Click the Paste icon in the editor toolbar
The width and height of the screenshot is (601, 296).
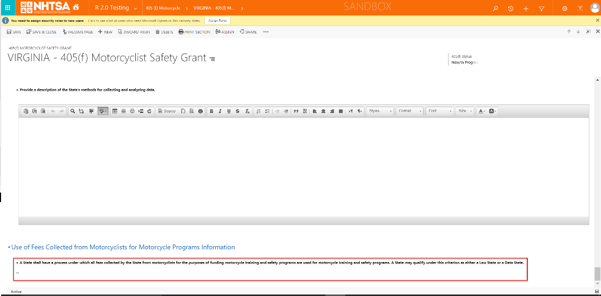point(26,111)
